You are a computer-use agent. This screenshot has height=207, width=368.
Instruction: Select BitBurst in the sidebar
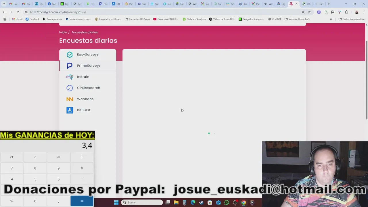tap(88, 110)
